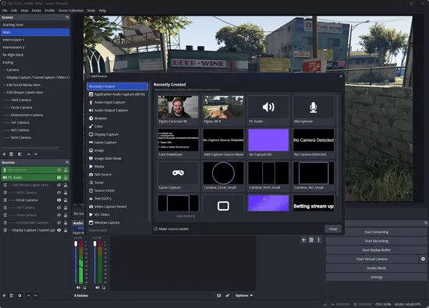Image resolution: width=429 pixels, height=308 pixels.
Task: Undock the Sources panel using its header icon
Action: point(67,162)
